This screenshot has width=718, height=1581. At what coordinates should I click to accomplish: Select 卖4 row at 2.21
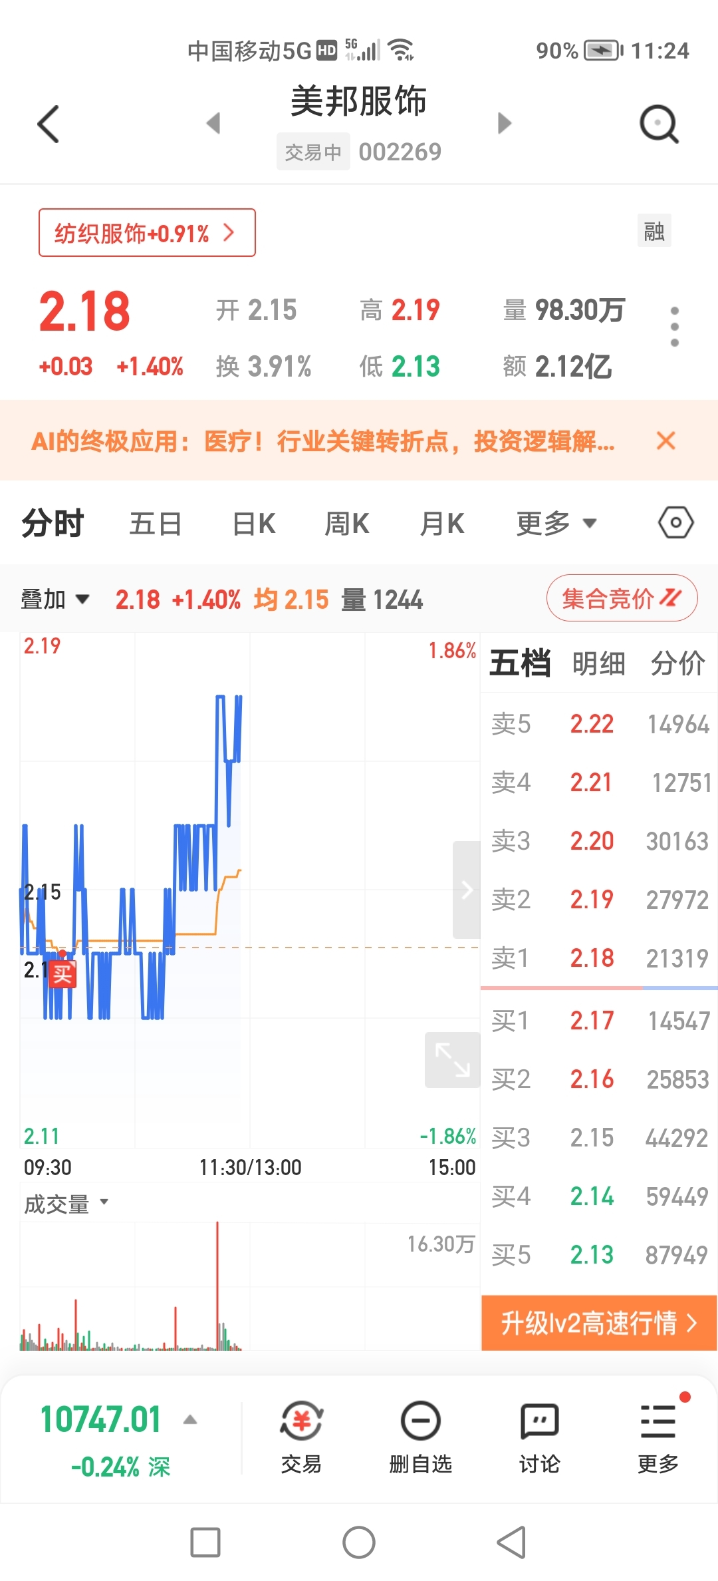tap(599, 783)
